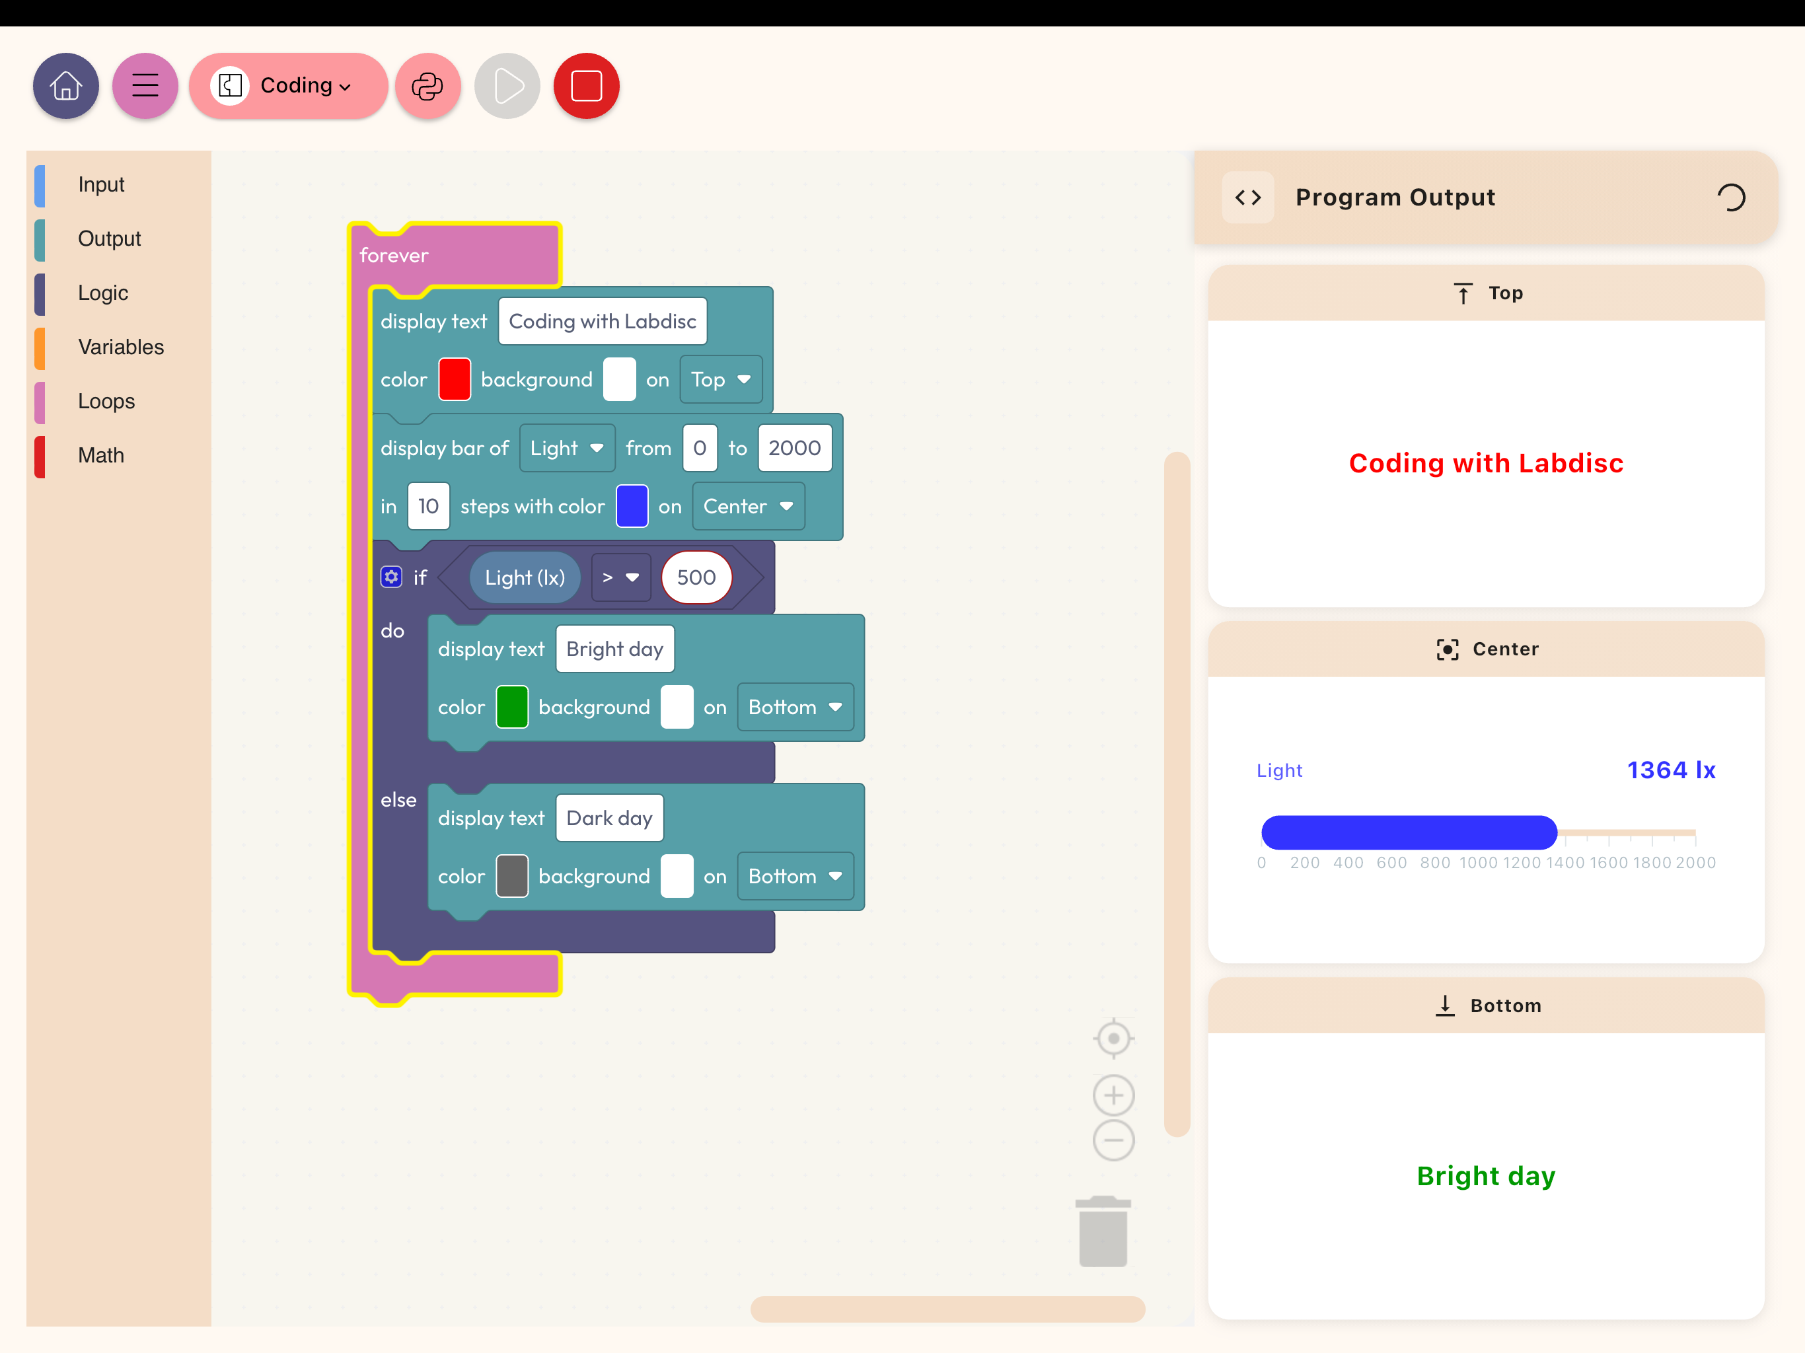Click the red 'Coding with Labdisc' output text

click(x=1486, y=464)
